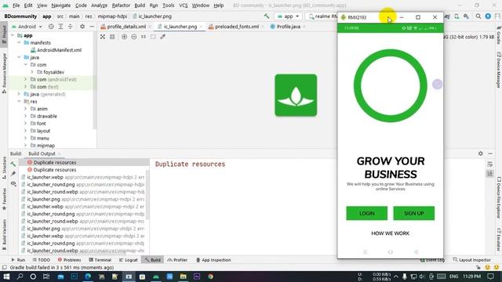Viewport: 502px width, 282px height.
Task: Click the Make Project hammer icon
Action: (267, 16)
